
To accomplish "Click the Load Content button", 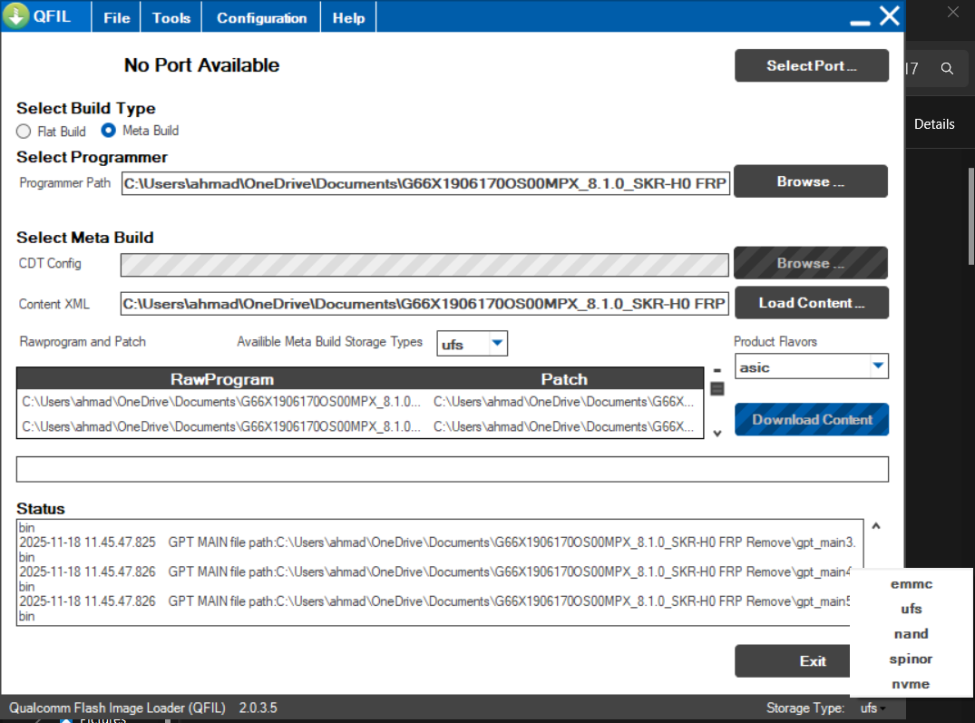I will pos(811,302).
